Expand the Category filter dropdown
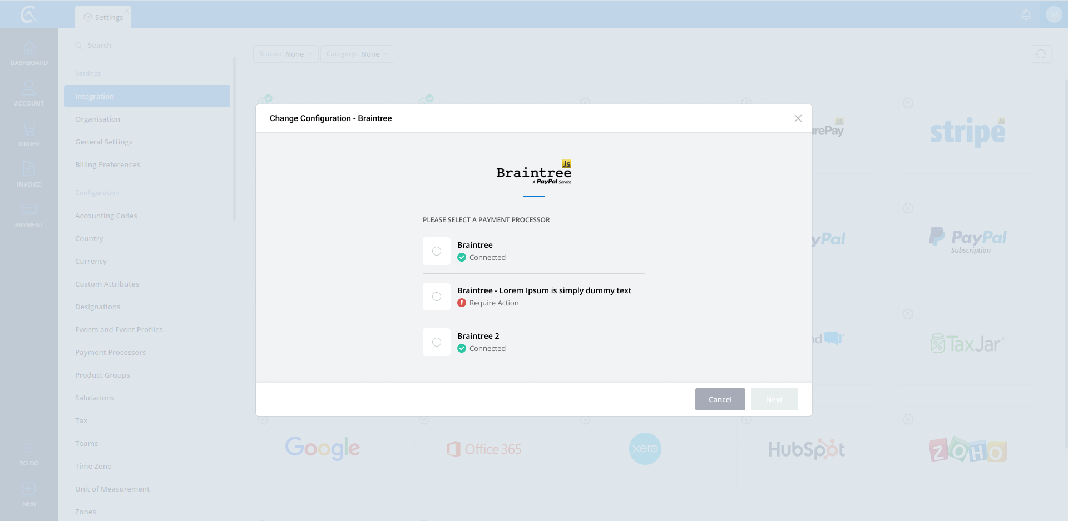The width and height of the screenshot is (1068, 521). tap(357, 54)
